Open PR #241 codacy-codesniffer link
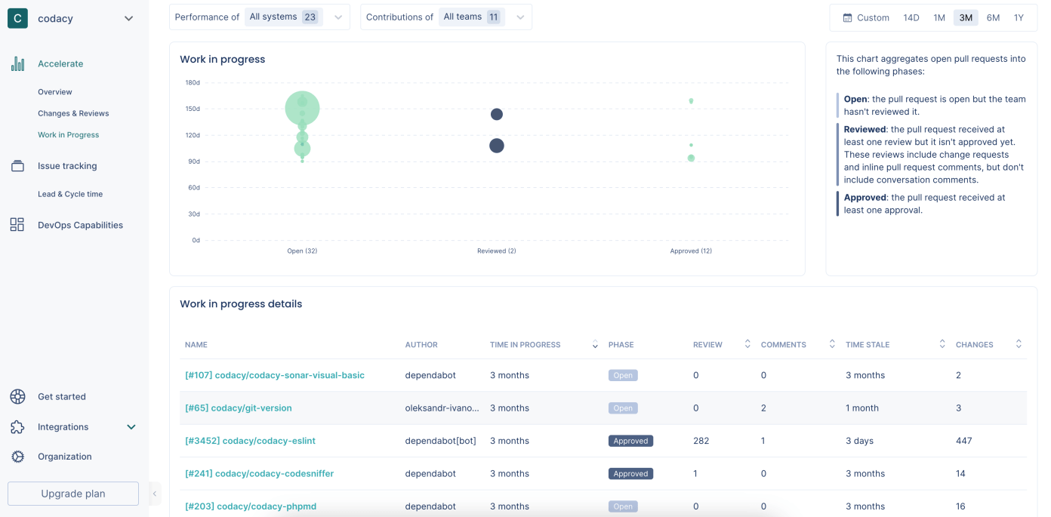This screenshot has height=517, width=1051. pyautogui.click(x=259, y=474)
